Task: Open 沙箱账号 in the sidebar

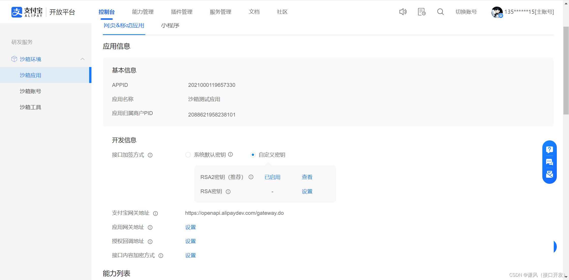Action: point(30,91)
